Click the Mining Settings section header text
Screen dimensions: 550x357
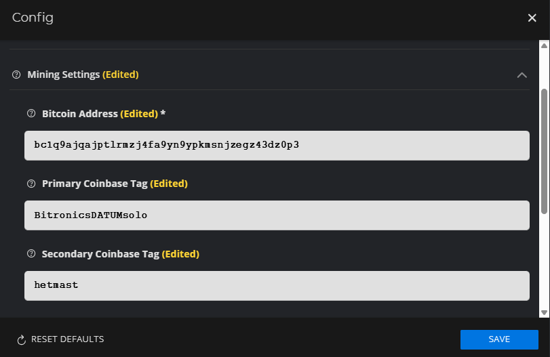[64, 75]
